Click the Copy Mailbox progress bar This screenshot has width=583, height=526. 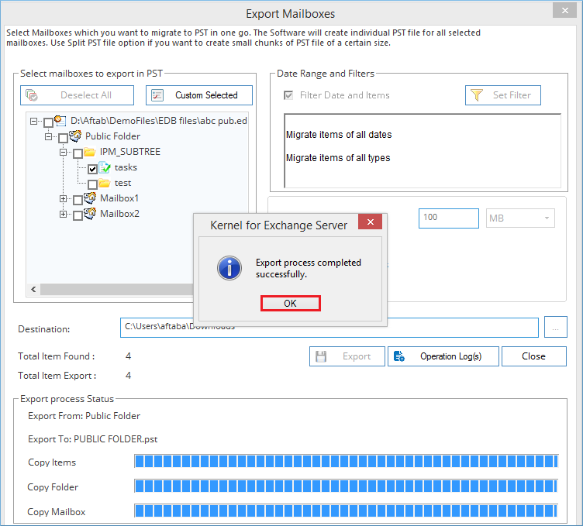[346, 511]
